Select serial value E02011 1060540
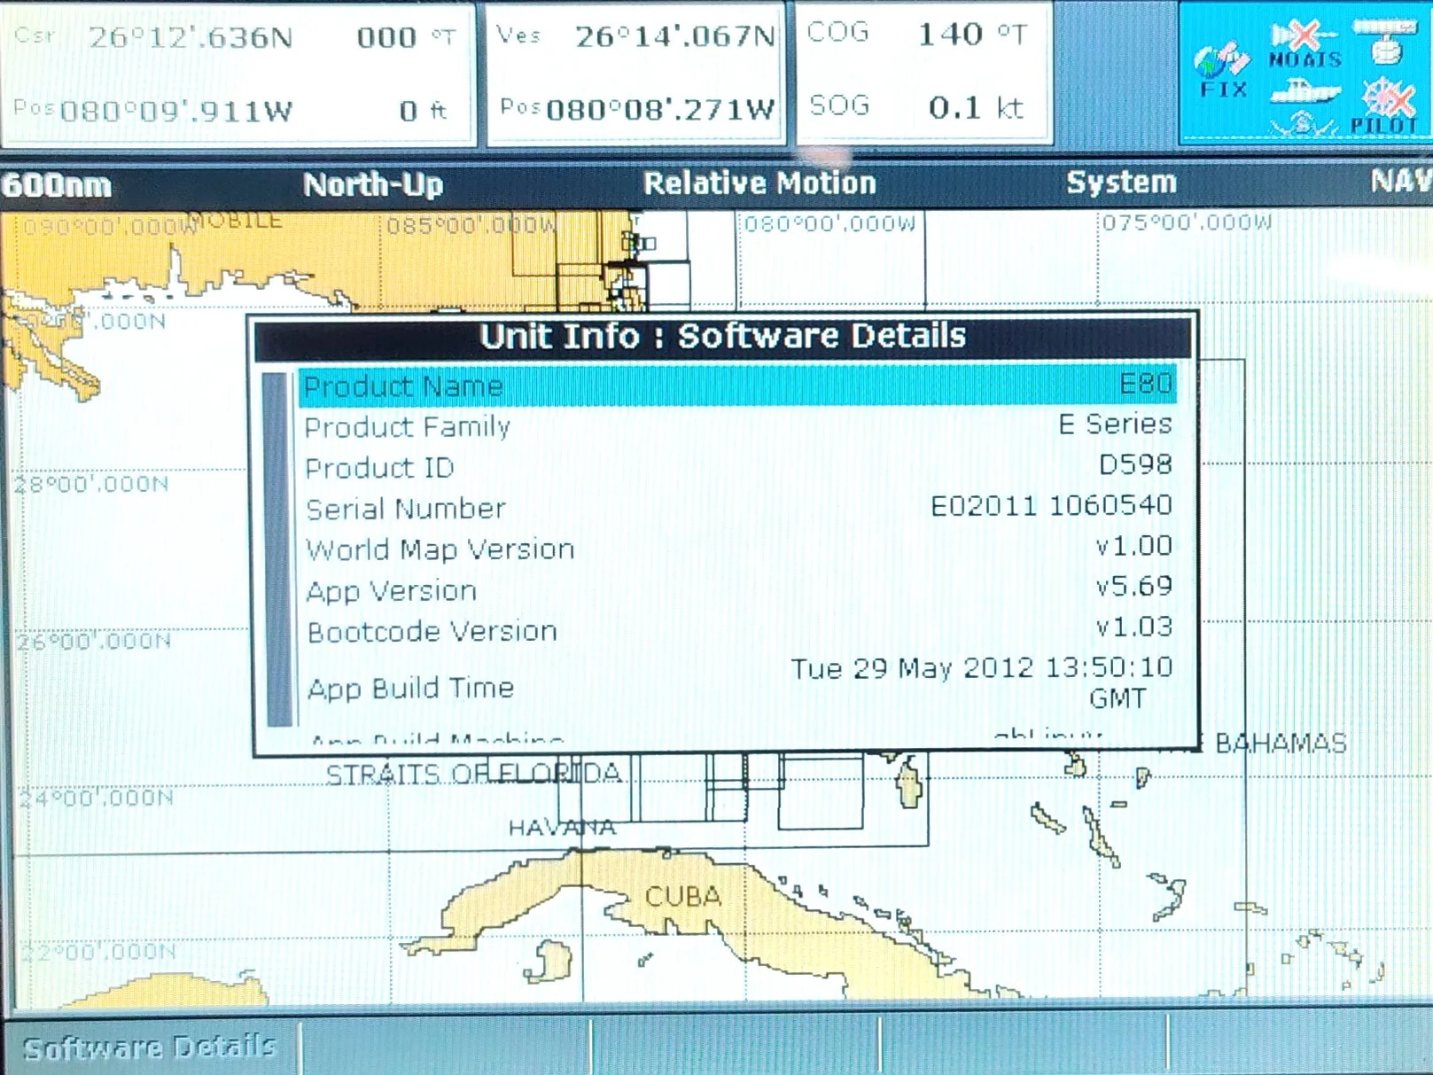Image resolution: width=1433 pixels, height=1075 pixels. [1051, 506]
